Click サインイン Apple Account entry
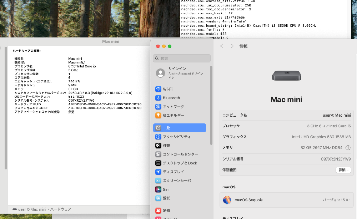This screenshot has width=357, height=219. tap(182, 73)
